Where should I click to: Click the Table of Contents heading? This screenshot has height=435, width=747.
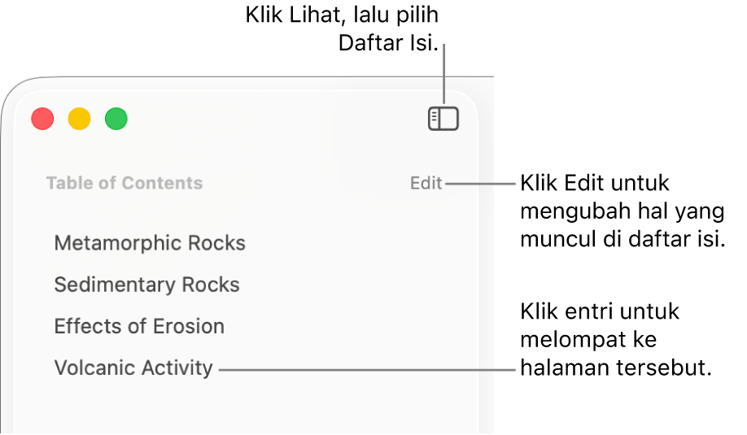tap(124, 184)
